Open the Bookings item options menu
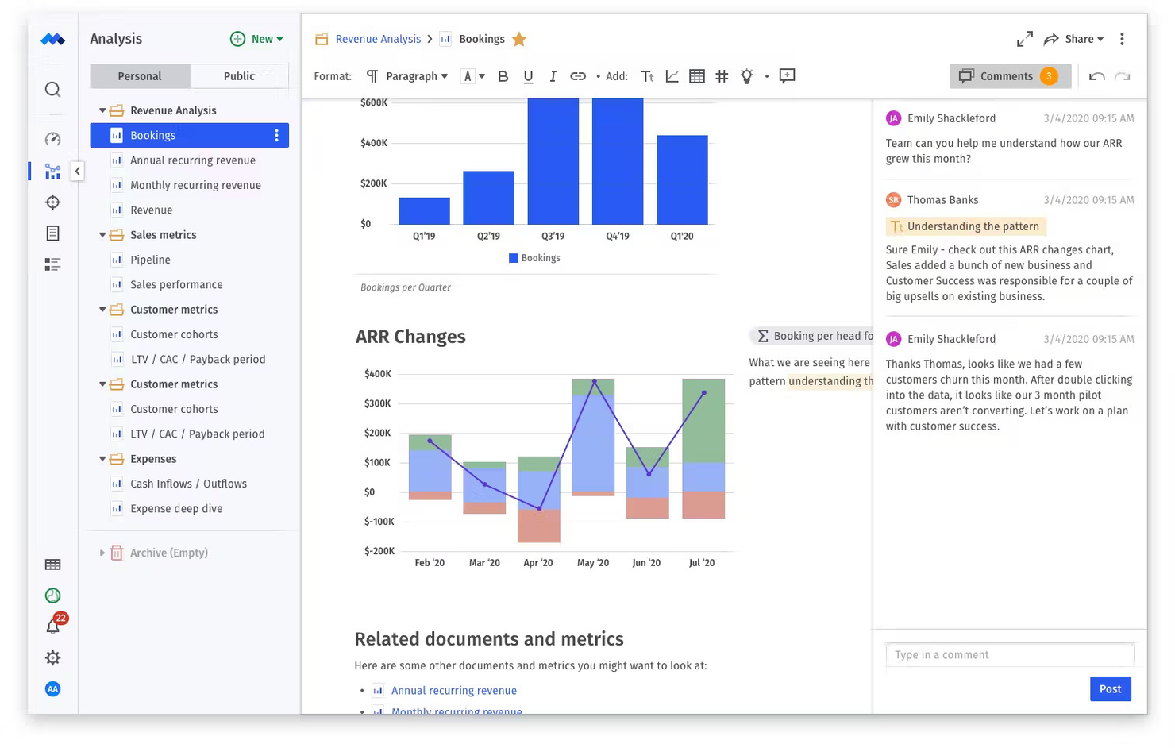The width and height of the screenshot is (1175, 748). coord(275,135)
